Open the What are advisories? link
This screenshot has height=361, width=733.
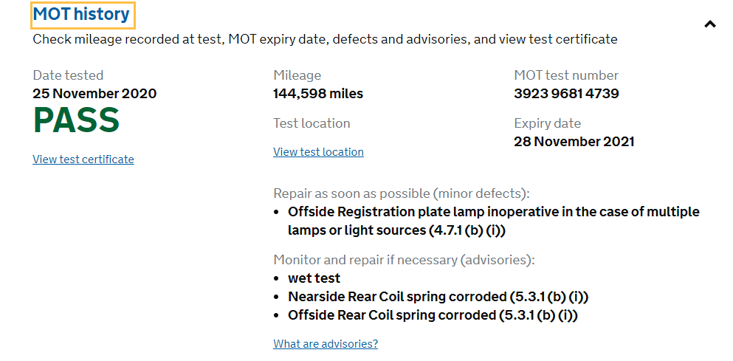326,344
